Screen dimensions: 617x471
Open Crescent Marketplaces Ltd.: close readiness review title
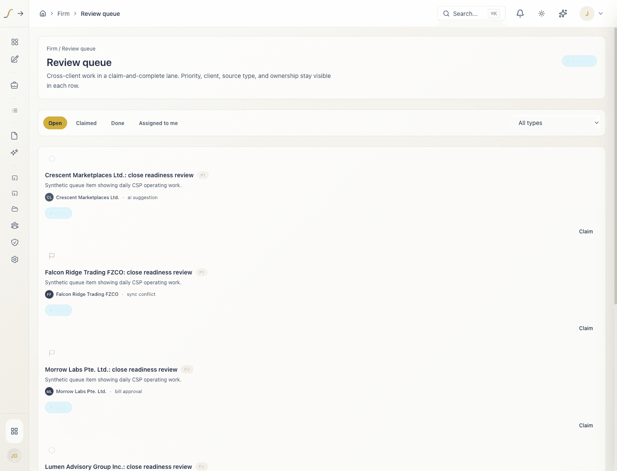[119, 175]
